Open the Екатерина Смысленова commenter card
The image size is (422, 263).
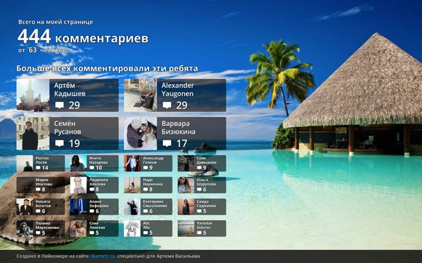pyautogui.click(x=148, y=207)
